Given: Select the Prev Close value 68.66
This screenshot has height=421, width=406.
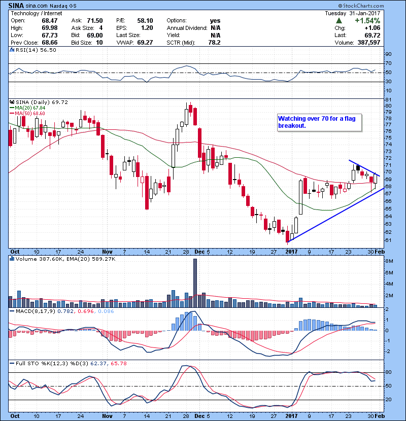Looking at the screenshot, I should click(50, 43).
